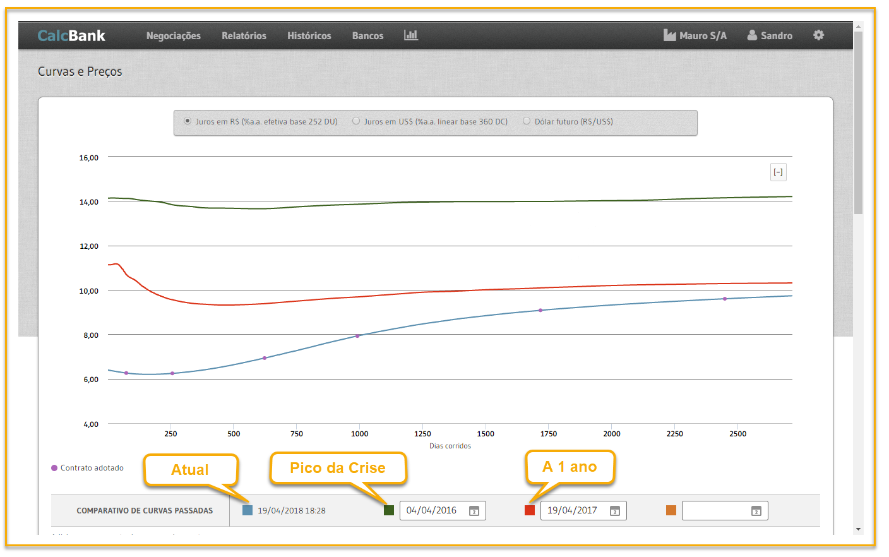Open the Bancos menu
889x557 pixels.
(x=368, y=36)
